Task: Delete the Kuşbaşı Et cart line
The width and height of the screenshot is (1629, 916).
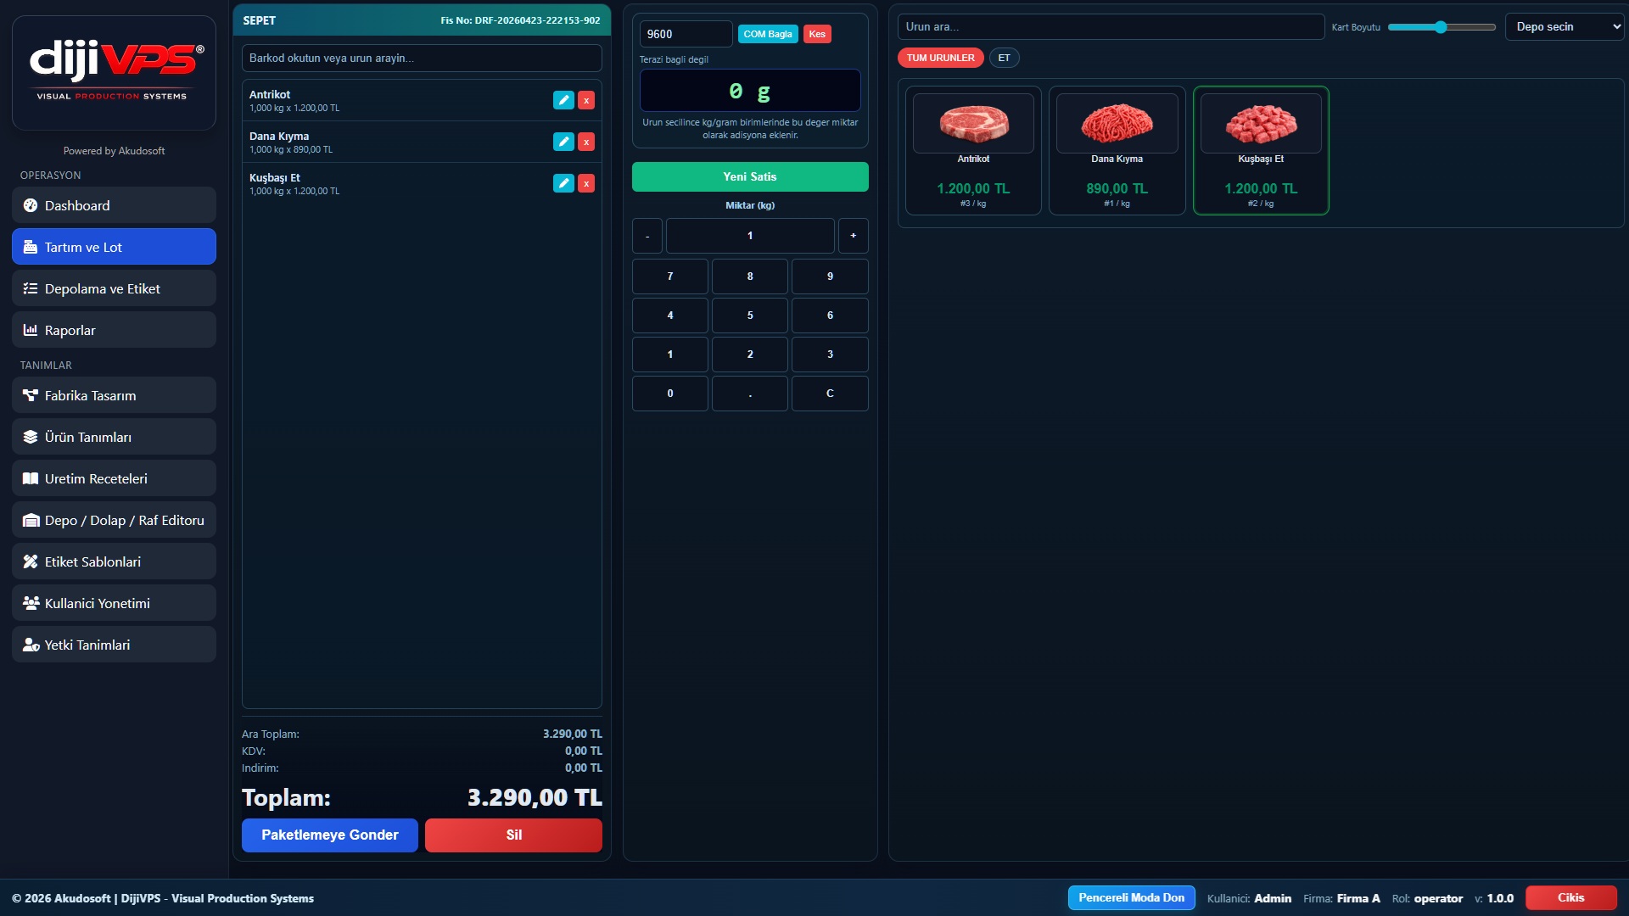Action: [x=586, y=183]
